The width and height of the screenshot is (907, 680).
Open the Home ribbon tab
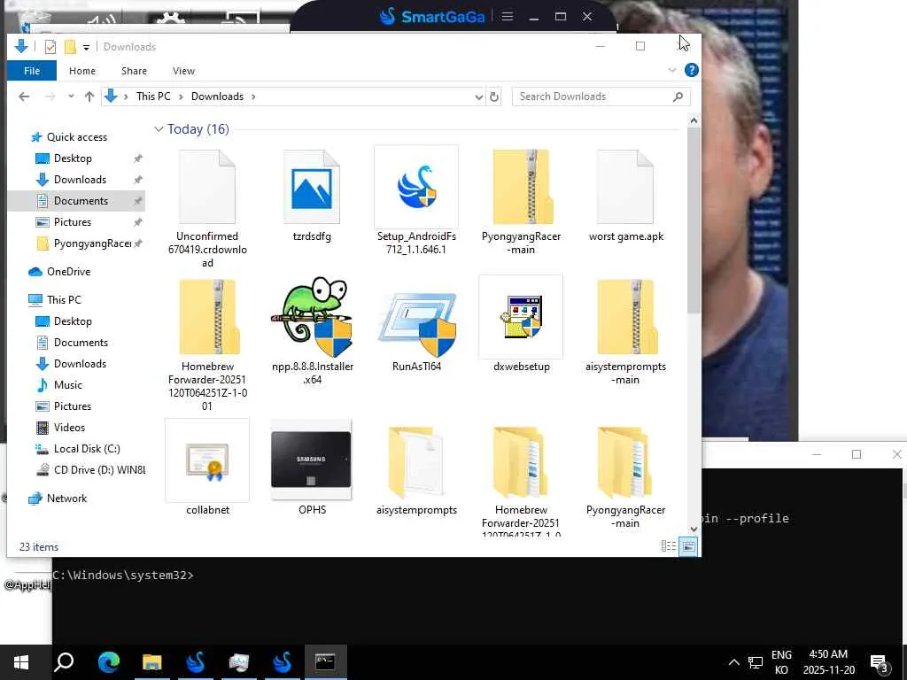click(82, 71)
